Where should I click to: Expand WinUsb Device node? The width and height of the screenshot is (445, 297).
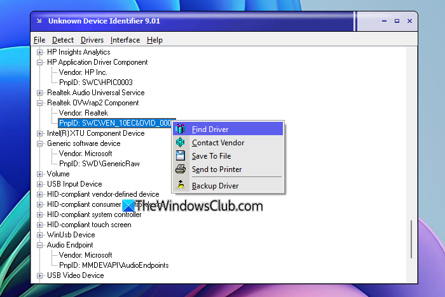39,235
